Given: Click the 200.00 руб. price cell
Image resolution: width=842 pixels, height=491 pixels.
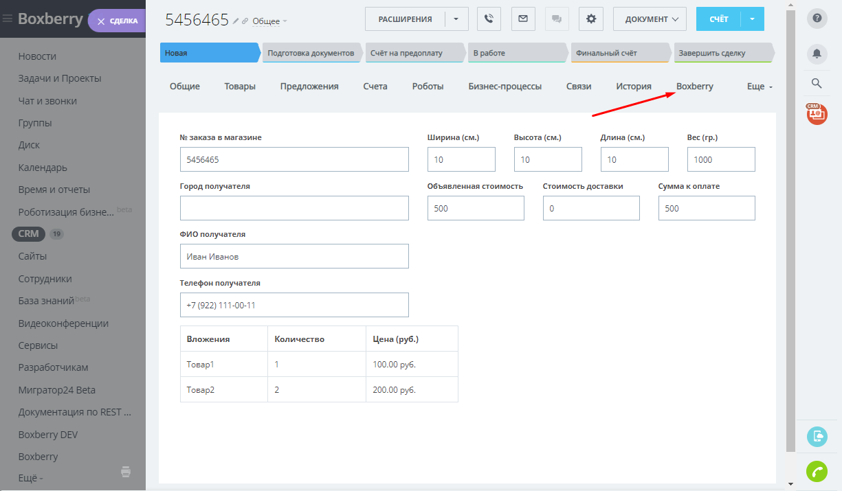Looking at the screenshot, I should tap(412, 389).
